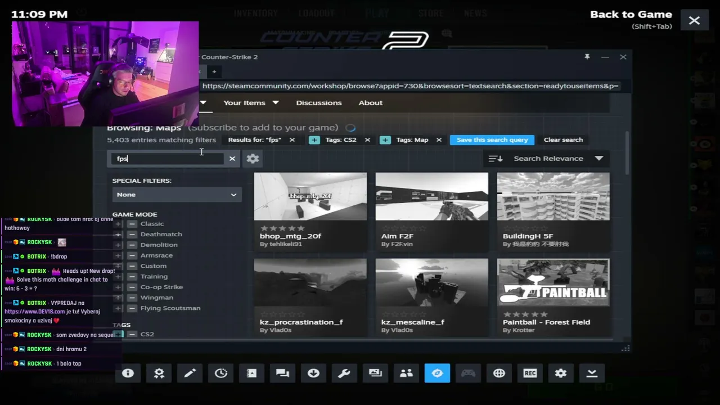Open the achievements icon in the overlay toolbar
The height and width of the screenshot is (405, 720).
[159, 373]
